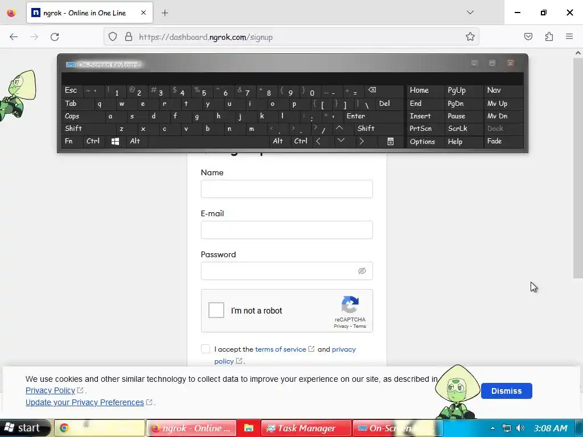Open the Windows start menu
Screen dimensions: 583x437
click(25, 428)
